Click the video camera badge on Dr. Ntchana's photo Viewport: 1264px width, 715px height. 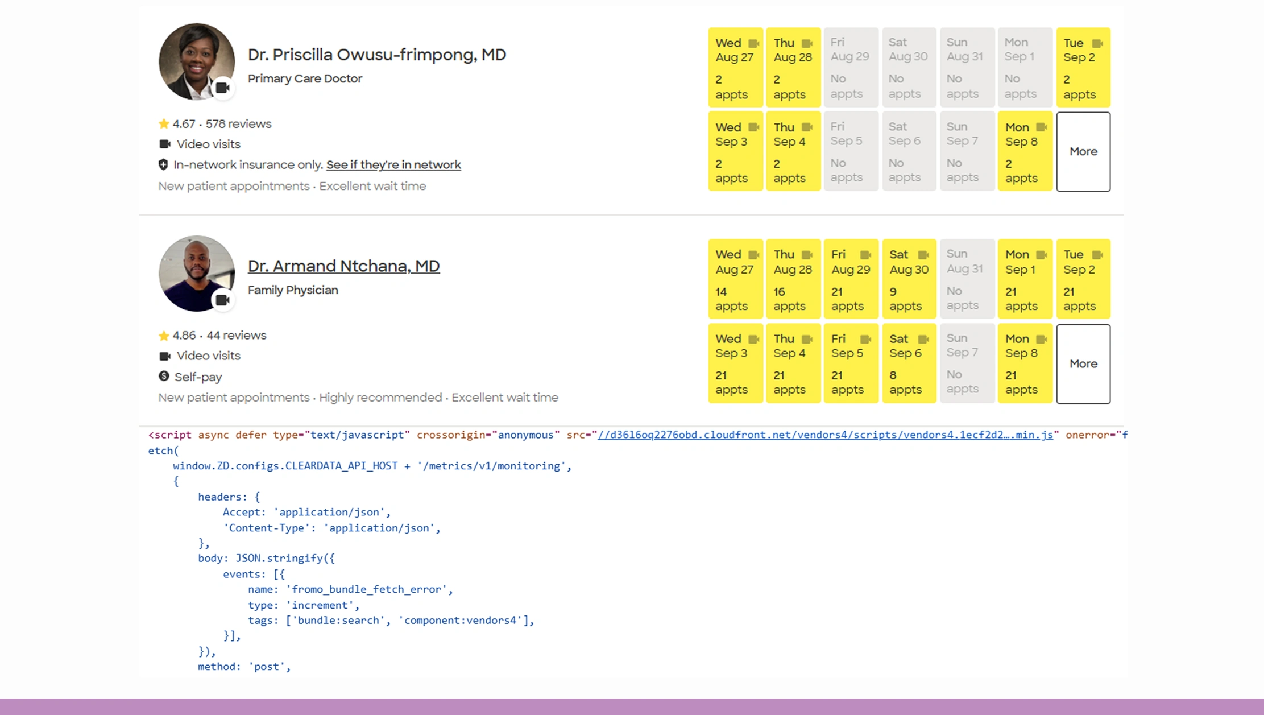point(223,300)
